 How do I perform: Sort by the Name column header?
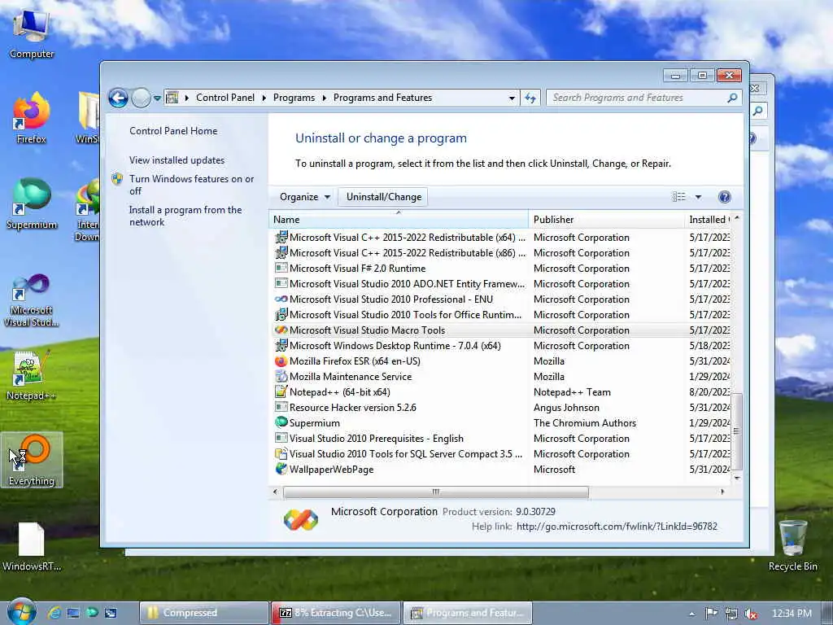coord(399,220)
